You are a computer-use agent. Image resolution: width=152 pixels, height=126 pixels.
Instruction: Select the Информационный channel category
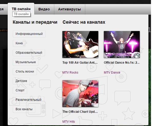click(x=29, y=34)
